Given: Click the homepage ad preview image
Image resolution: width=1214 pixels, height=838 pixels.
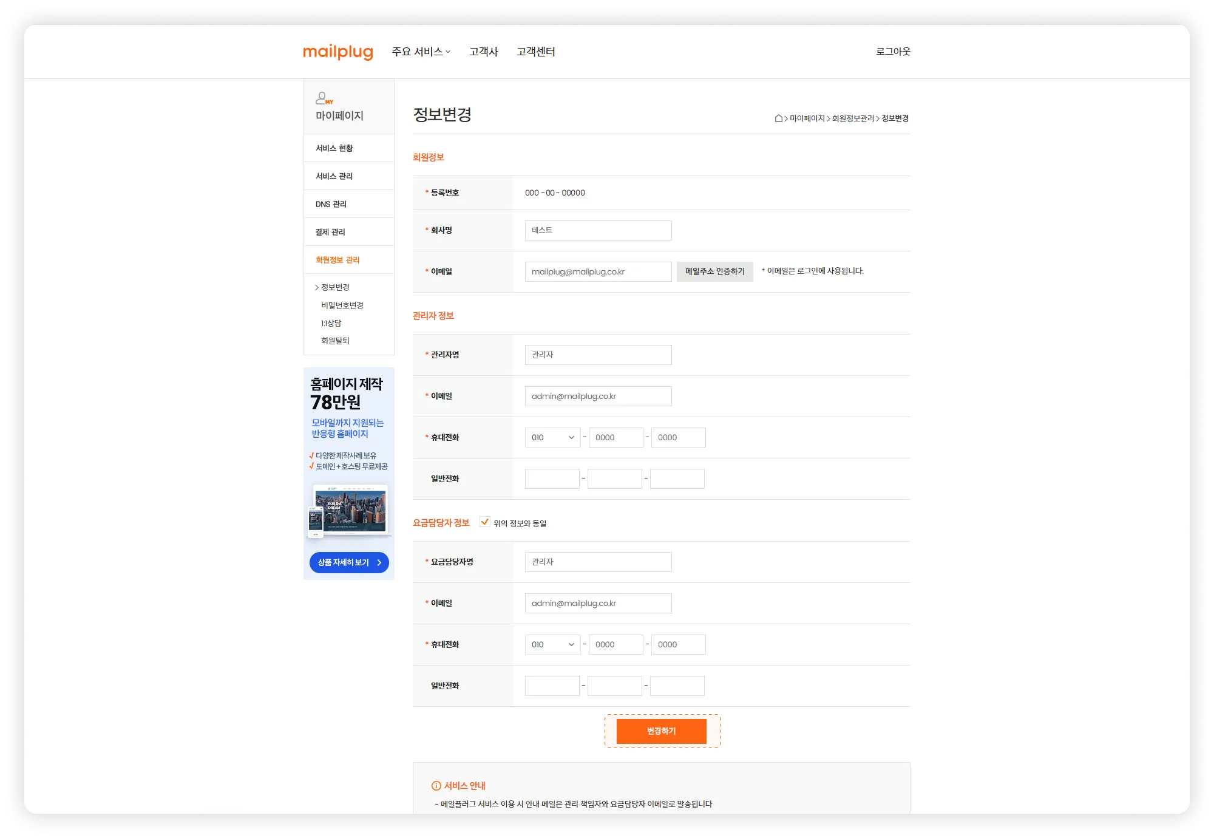Looking at the screenshot, I should click(x=349, y=511).
